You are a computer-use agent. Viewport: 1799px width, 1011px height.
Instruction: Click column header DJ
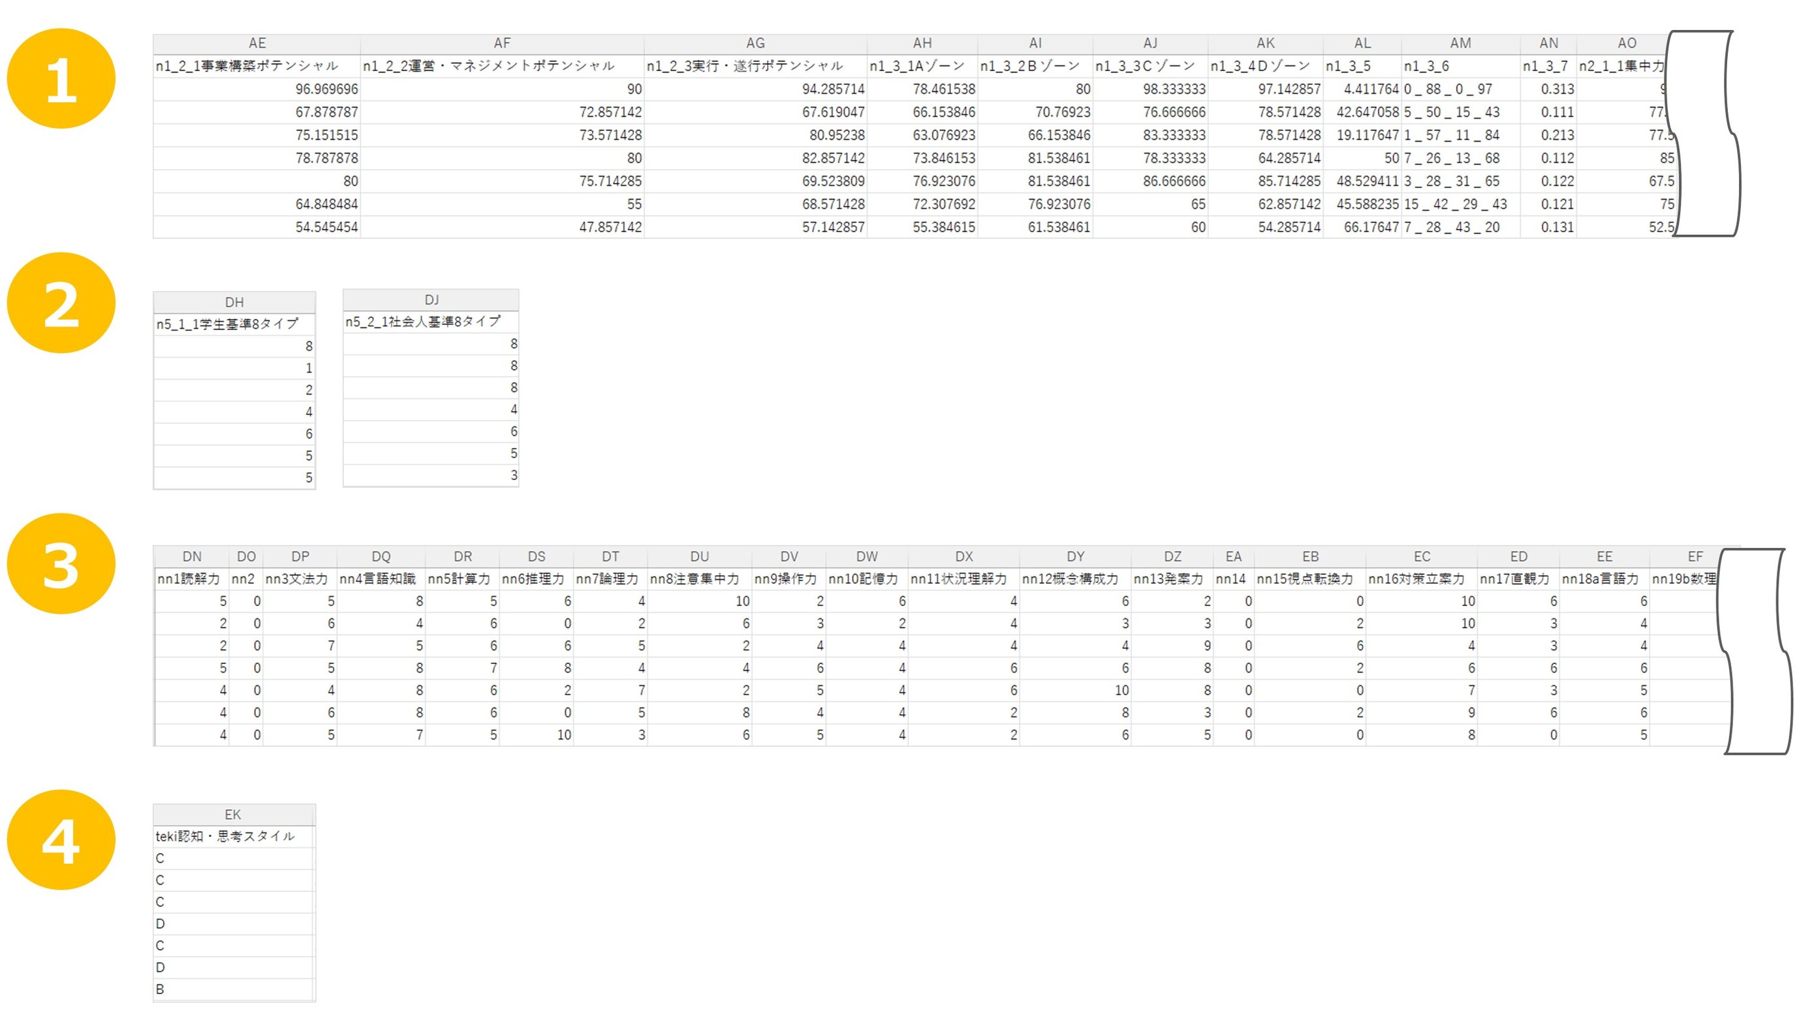click(431, 300)
